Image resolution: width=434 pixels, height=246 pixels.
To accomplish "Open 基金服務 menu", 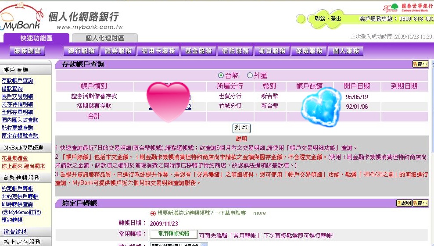I will coord(198,51).
